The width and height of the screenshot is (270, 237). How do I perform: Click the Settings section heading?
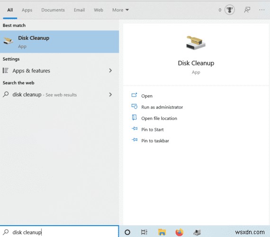pyautogui.click(x=11, y=59)
